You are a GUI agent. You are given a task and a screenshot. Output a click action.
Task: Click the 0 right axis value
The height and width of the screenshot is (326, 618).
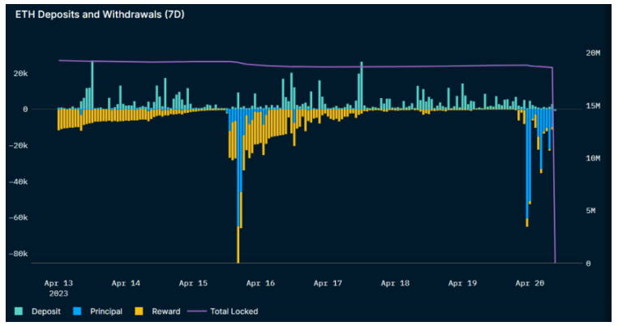click(588, 264)
